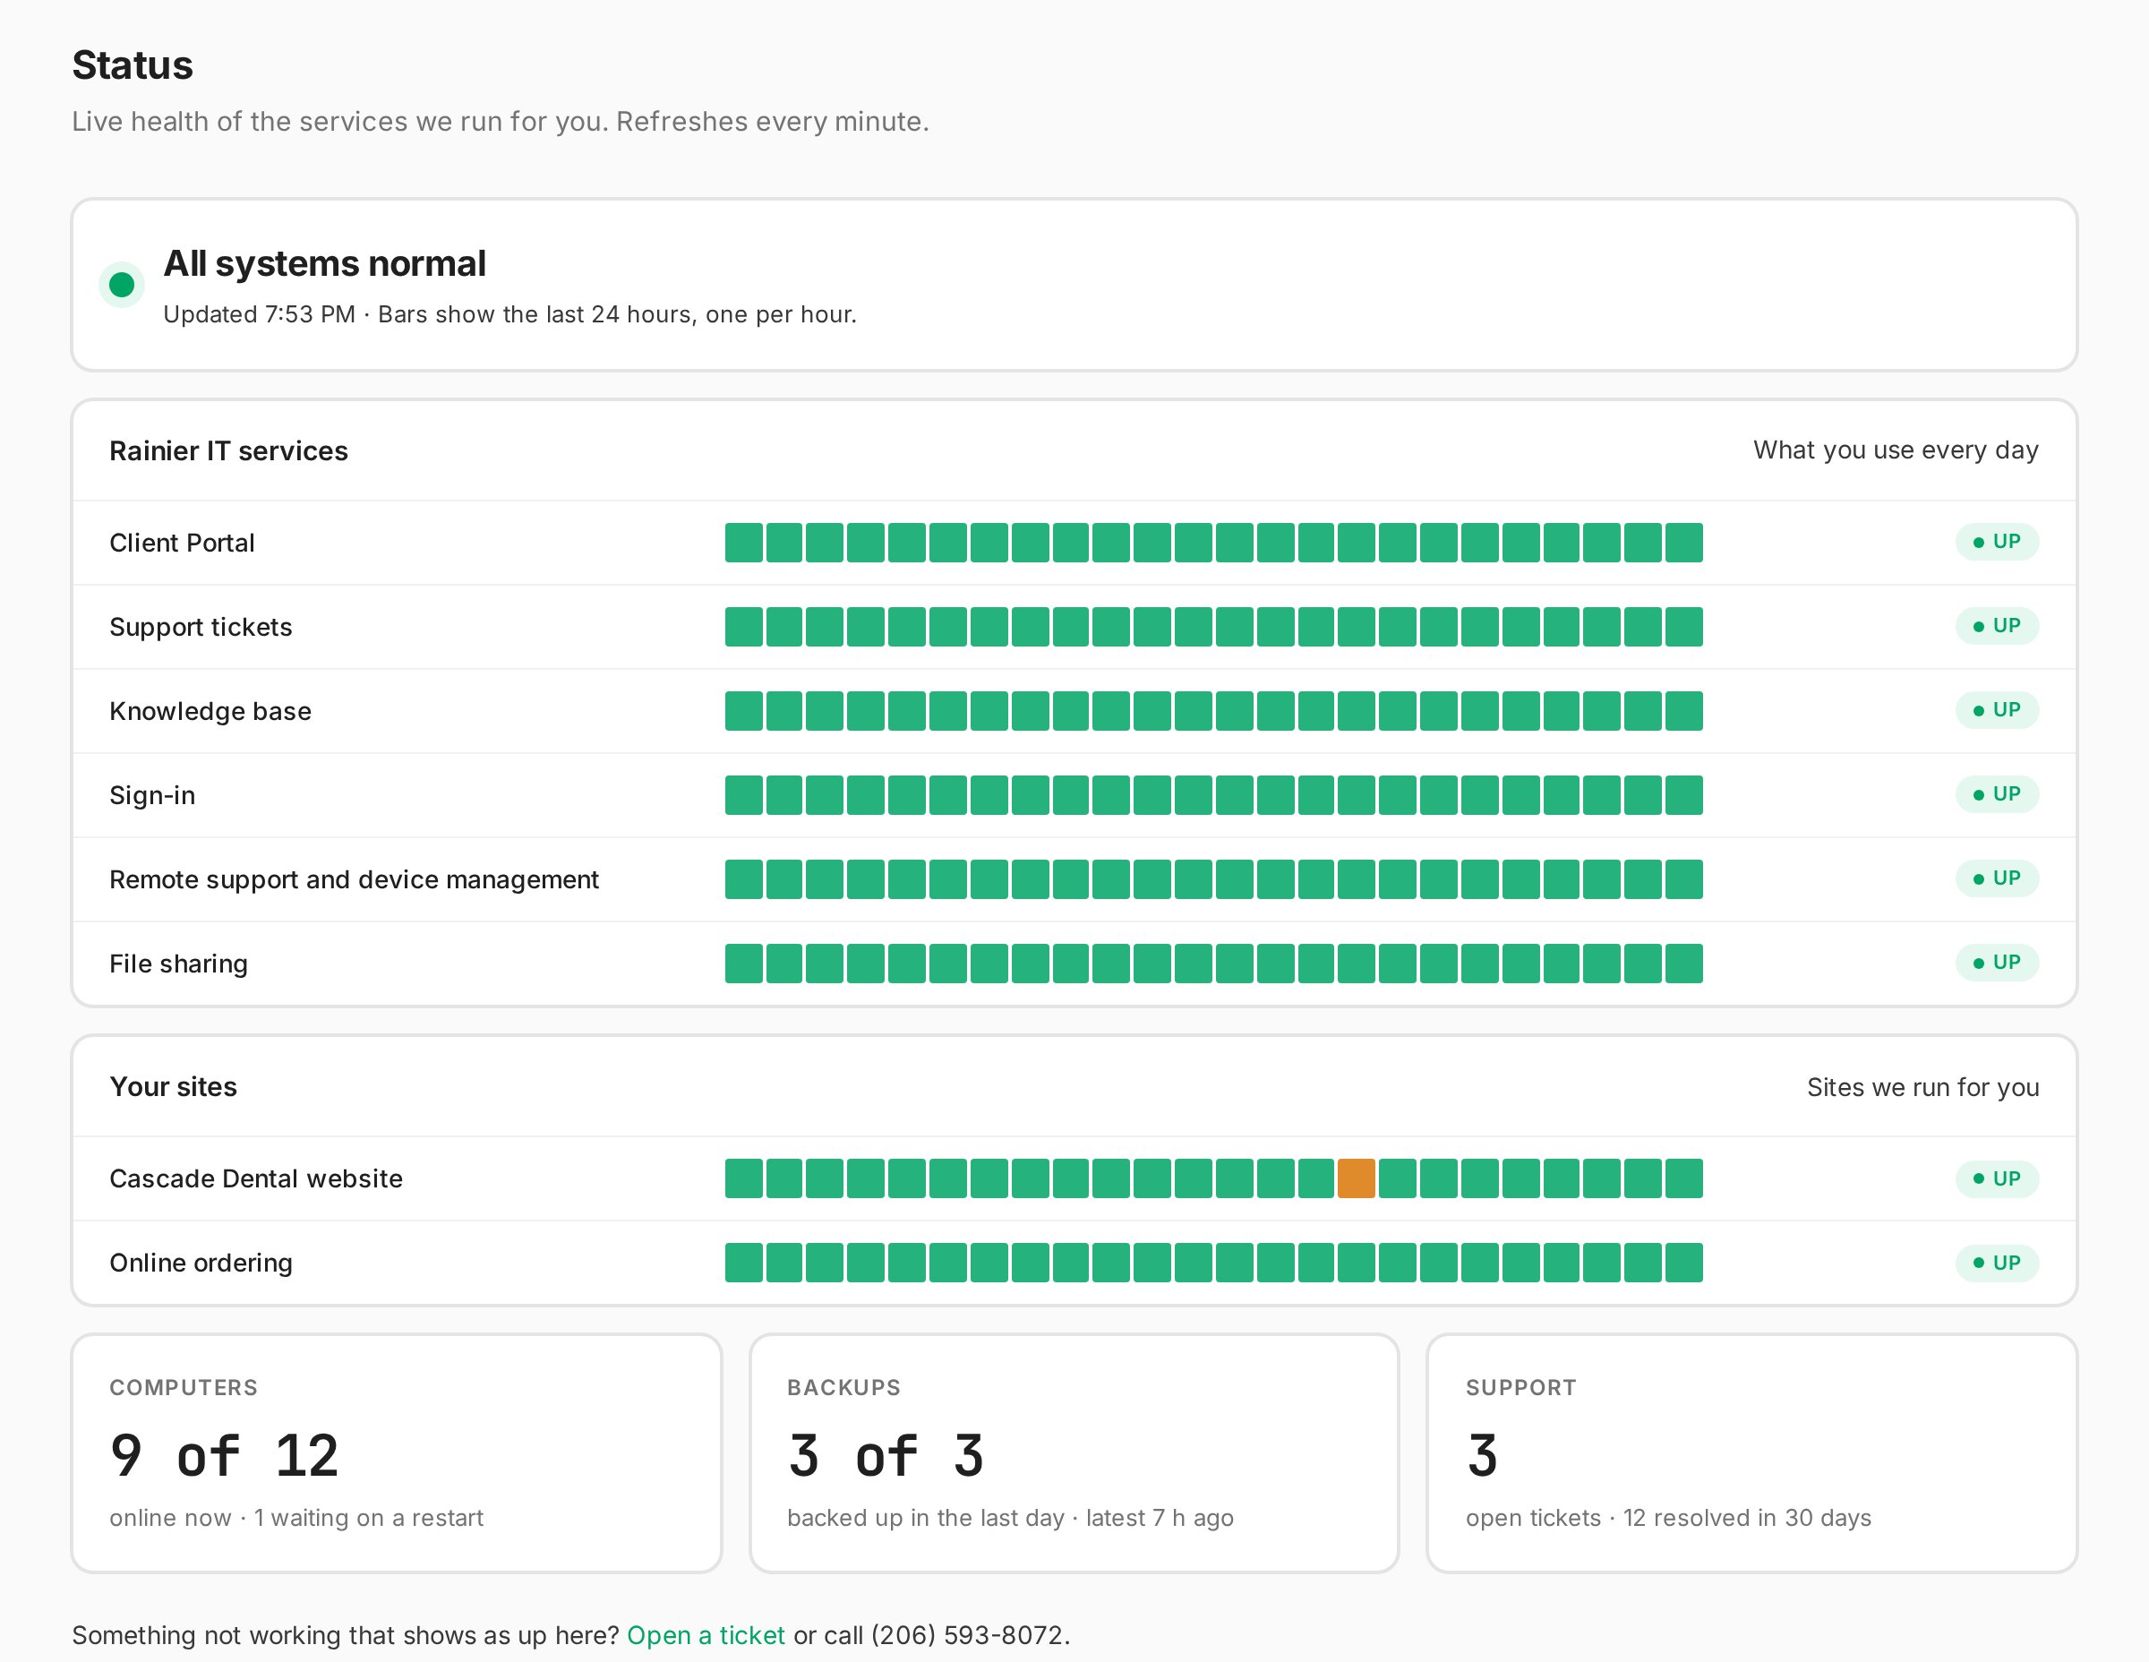Select the Cascade Dental website label
The width and height of the screenshot is (2149, 1662).
(x=256, y=1178)
